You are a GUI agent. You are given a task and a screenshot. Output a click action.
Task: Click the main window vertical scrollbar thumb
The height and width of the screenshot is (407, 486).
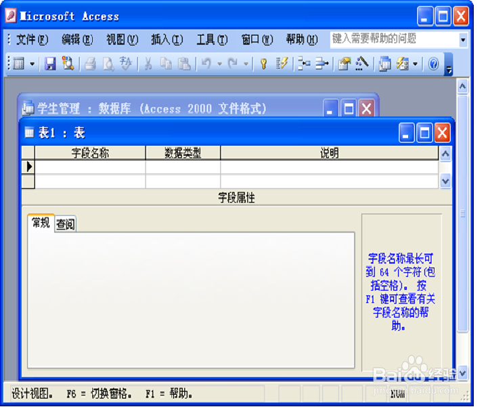click(463, 214)
